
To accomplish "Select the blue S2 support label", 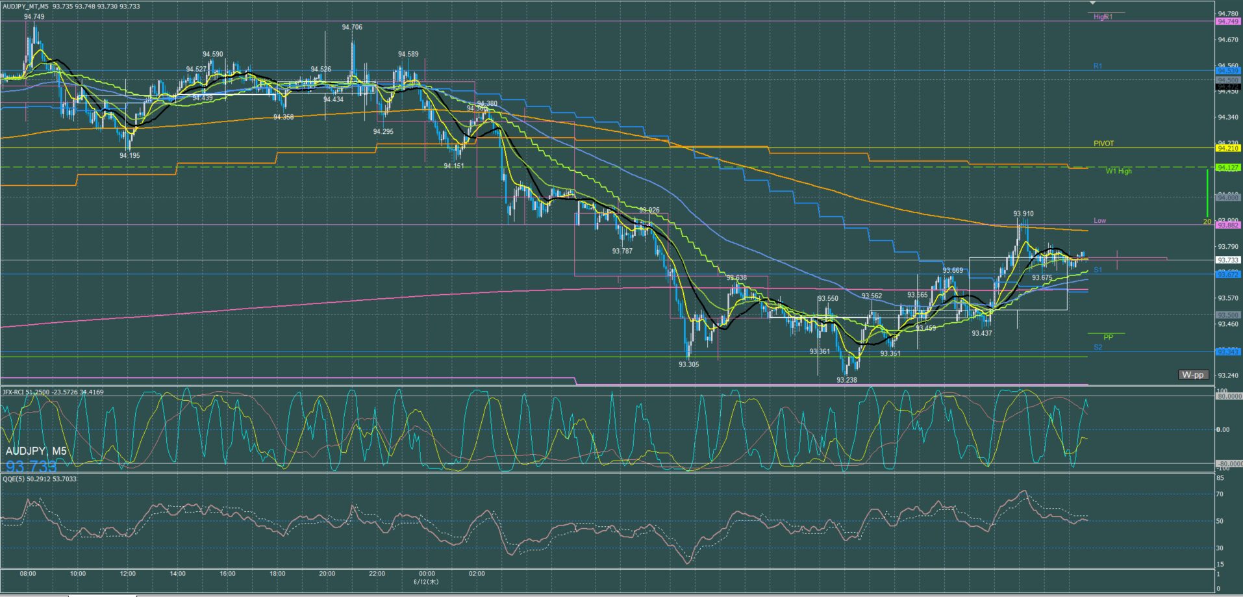I will click(1098, 348).
